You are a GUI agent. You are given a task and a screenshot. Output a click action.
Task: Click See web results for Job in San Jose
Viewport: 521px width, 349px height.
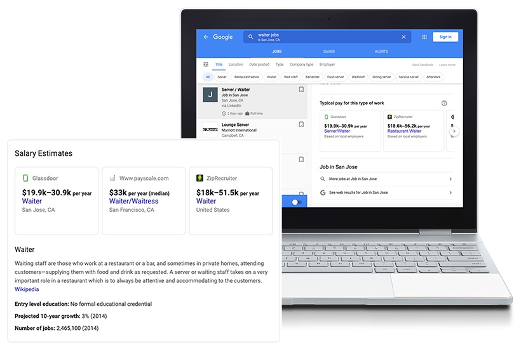point(358,193)
